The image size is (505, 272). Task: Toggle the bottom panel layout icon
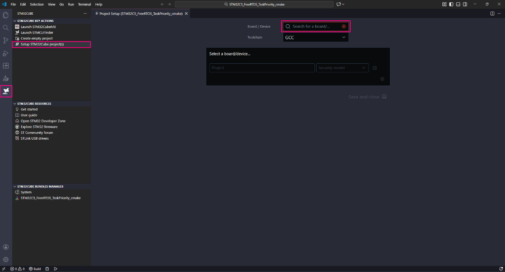[x=458, y=4]
